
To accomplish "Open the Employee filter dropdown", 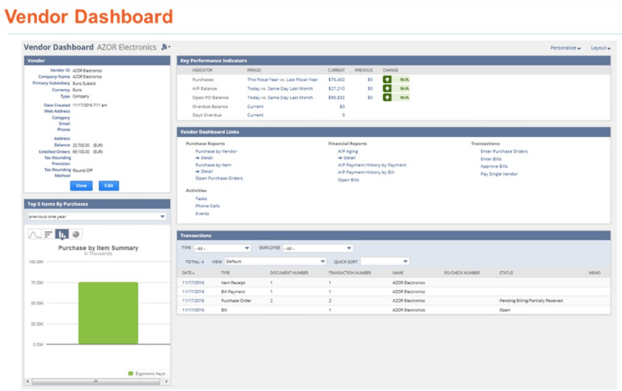I will [x=317, y=248].
